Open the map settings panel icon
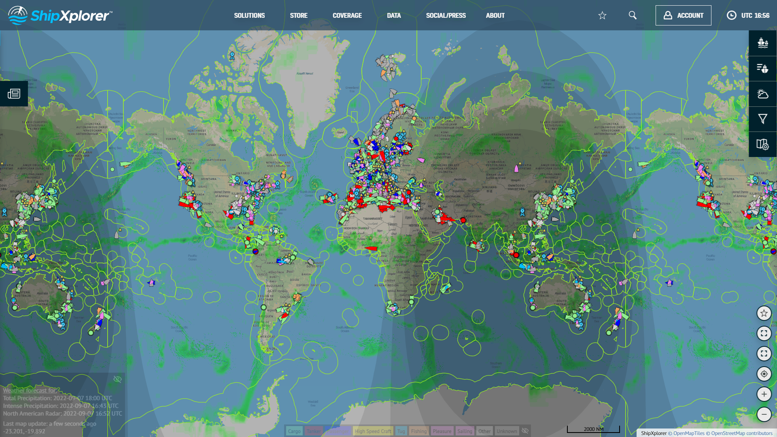Viewport: 777px width, 437px height. [x=763, y=144]
